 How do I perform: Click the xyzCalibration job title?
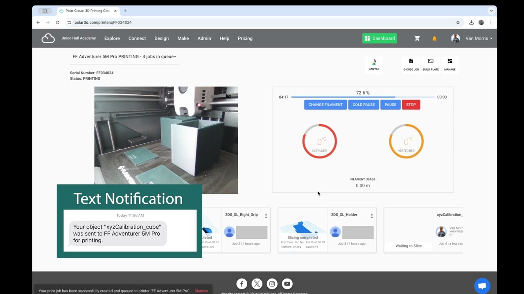(x=450, y=215)
